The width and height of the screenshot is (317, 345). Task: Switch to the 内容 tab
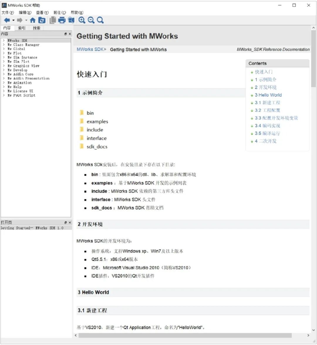(x=7, y=28)
